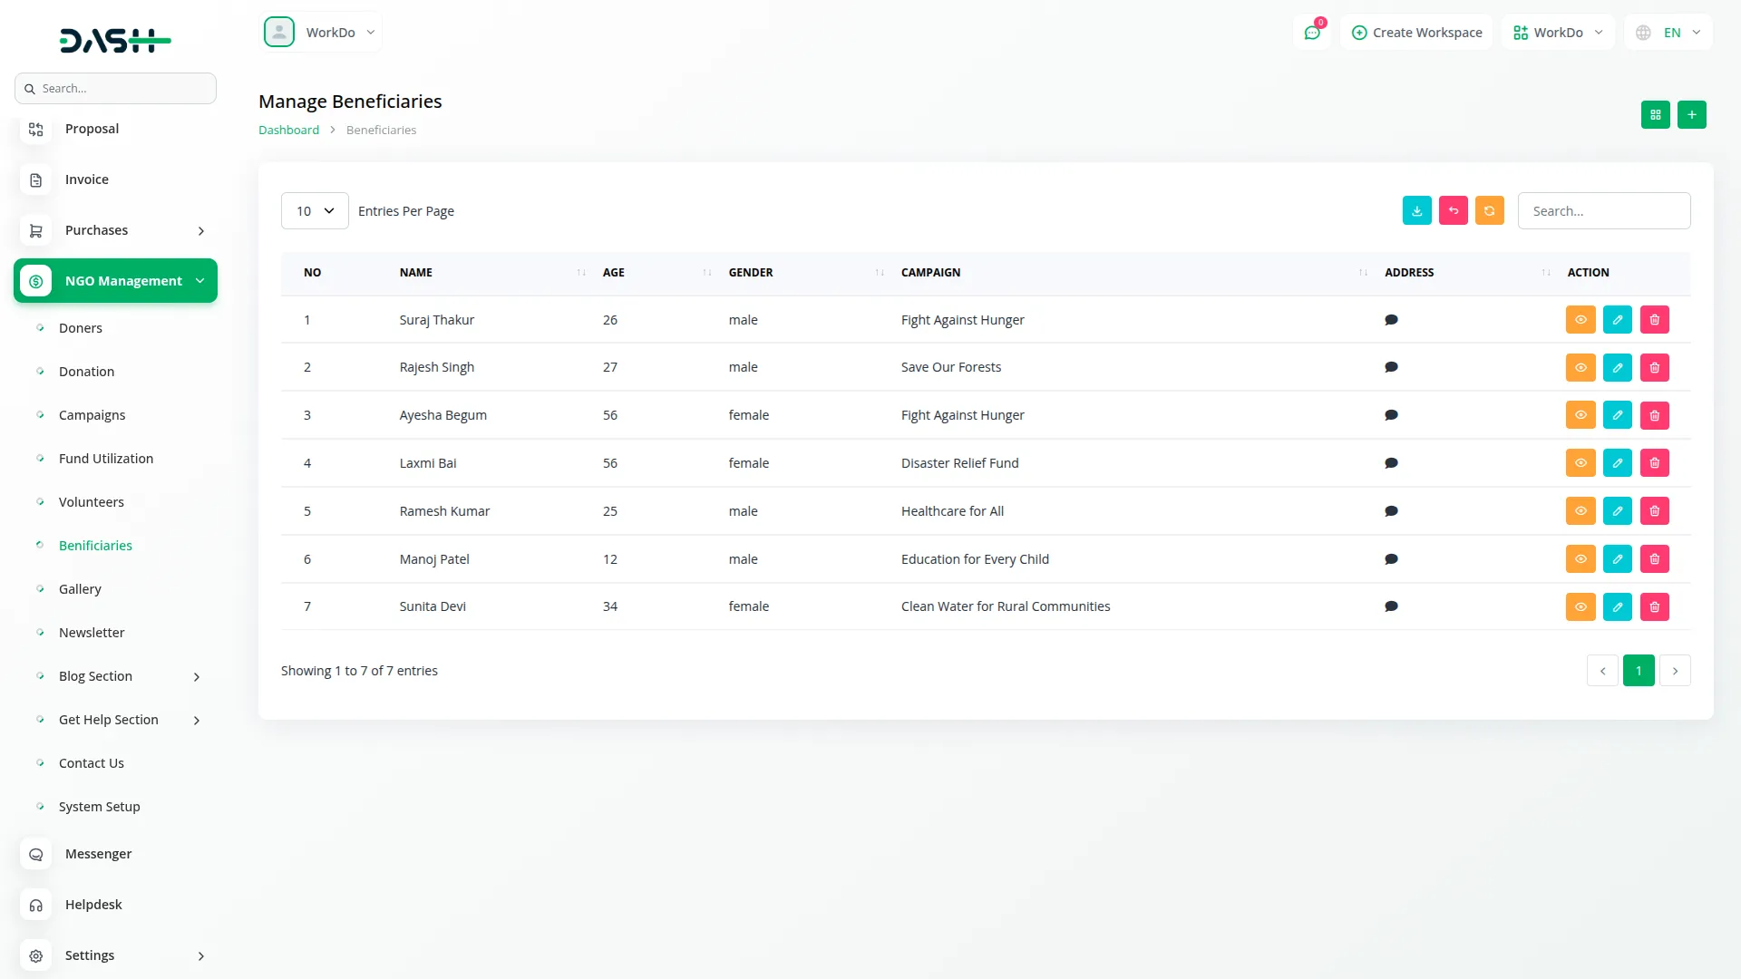Image resolution: width=1741 pixels, height=979 pixels.
Task: View Sunita Devi details eye icon
Action: point(1580,606)
